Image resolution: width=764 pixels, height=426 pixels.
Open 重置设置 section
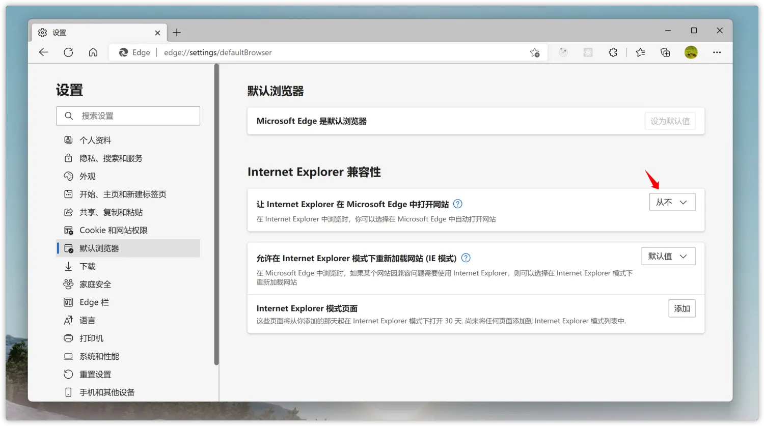click(128, 375)
